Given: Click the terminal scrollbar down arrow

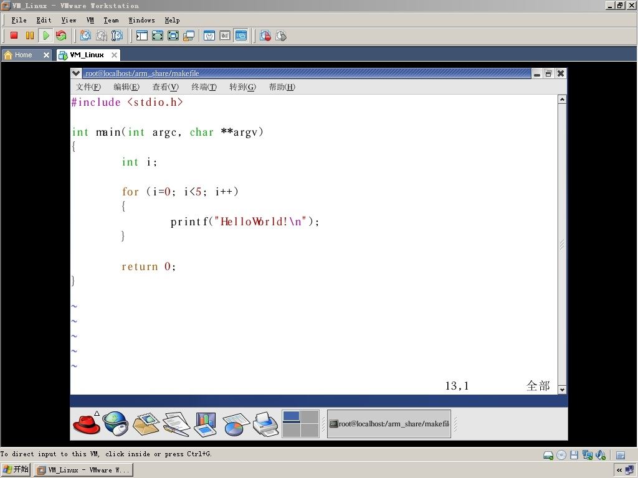Looking at the screenshot, I should pos(562,390).
